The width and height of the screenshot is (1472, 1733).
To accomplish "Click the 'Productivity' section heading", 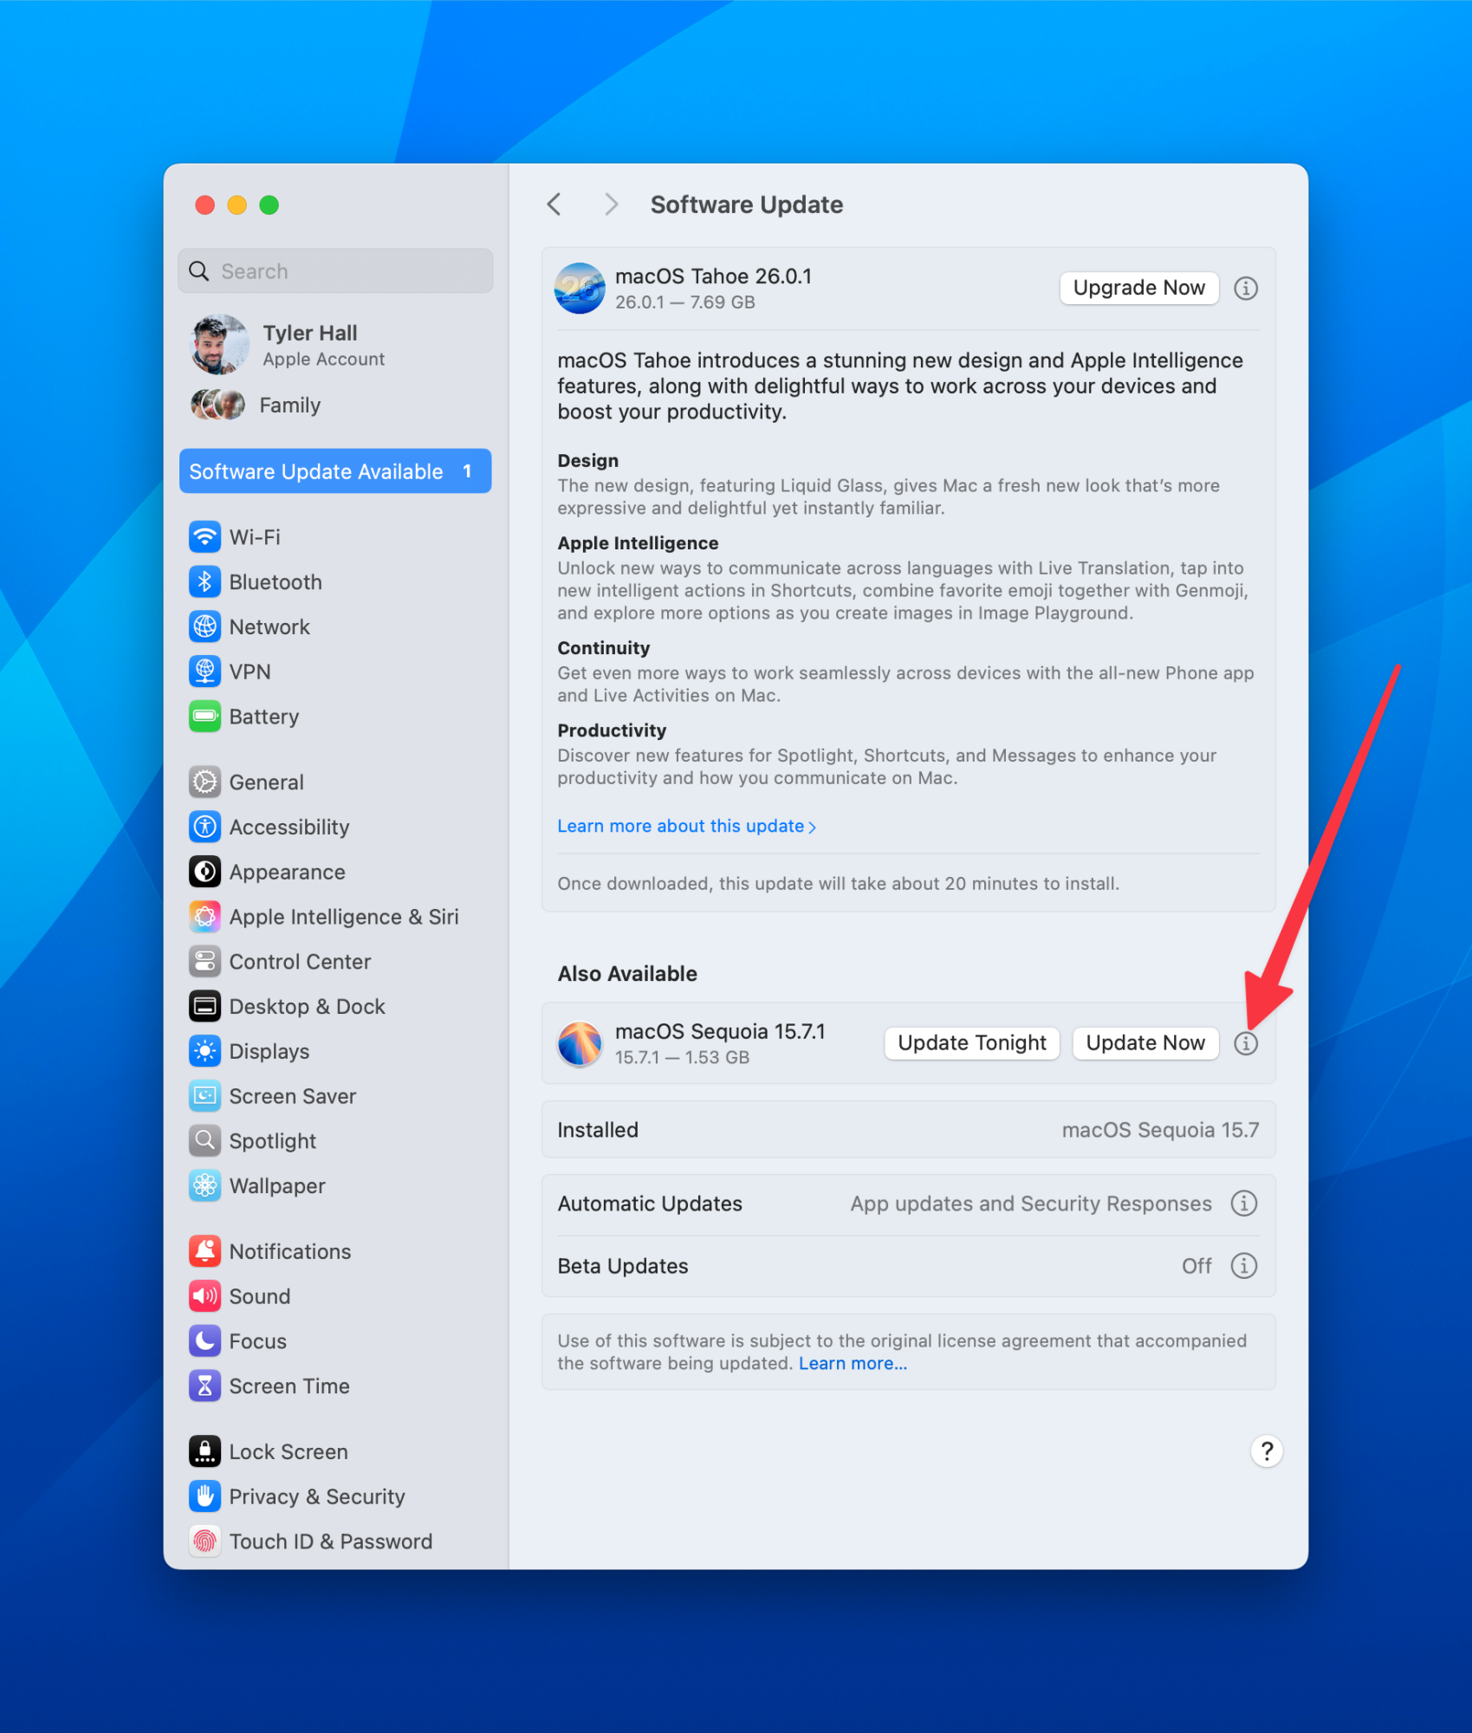I will pyautogui.click(x=612, y=730).
